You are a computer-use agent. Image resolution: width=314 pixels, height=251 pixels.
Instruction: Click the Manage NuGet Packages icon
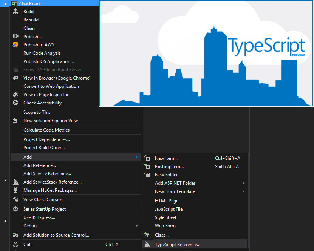tap(15, 190)
